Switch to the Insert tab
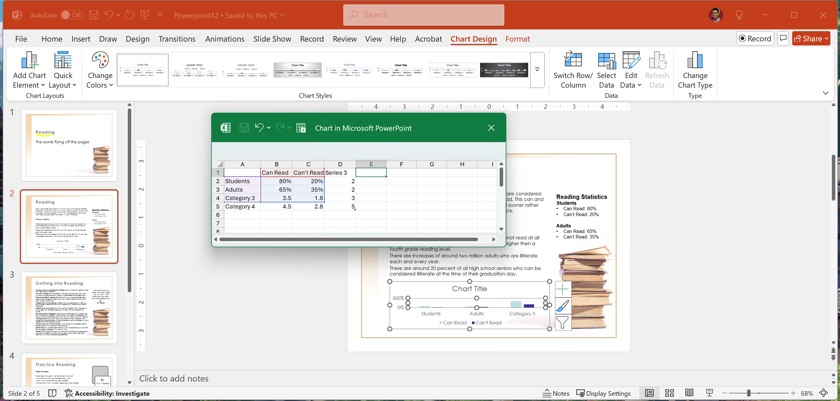This screenshot has height=401, width=840. (80, 39)
